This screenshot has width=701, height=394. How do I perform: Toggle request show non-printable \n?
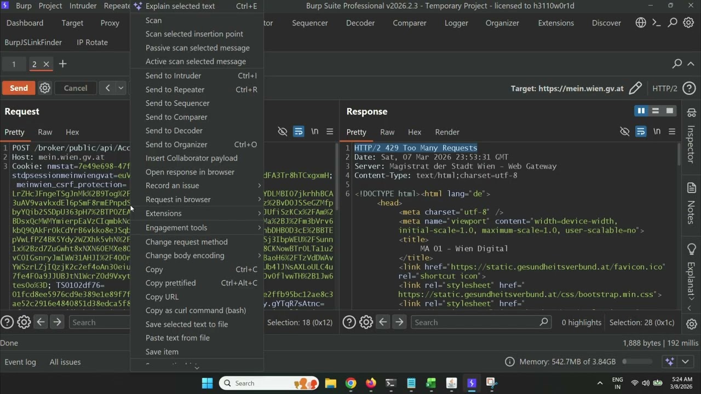click(315, 132)
